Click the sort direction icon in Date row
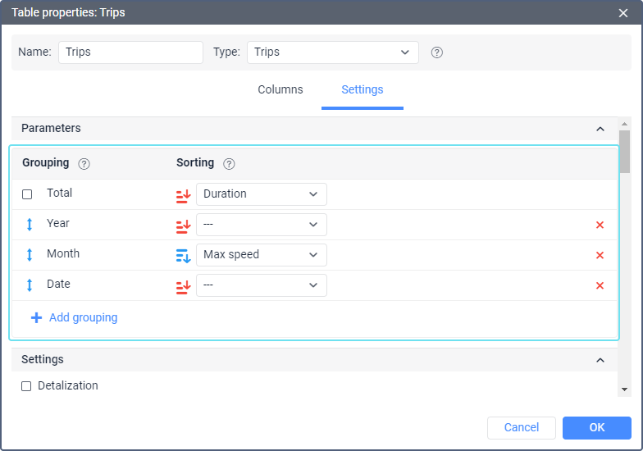Screen dimensions: 643x451 183,285
